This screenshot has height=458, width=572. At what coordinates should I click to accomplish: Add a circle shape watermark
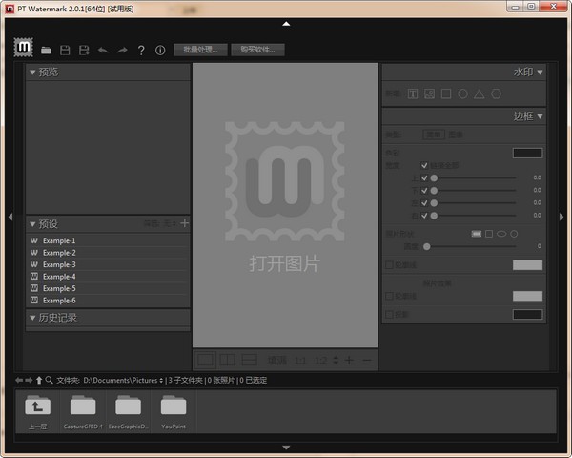(462, 94)
